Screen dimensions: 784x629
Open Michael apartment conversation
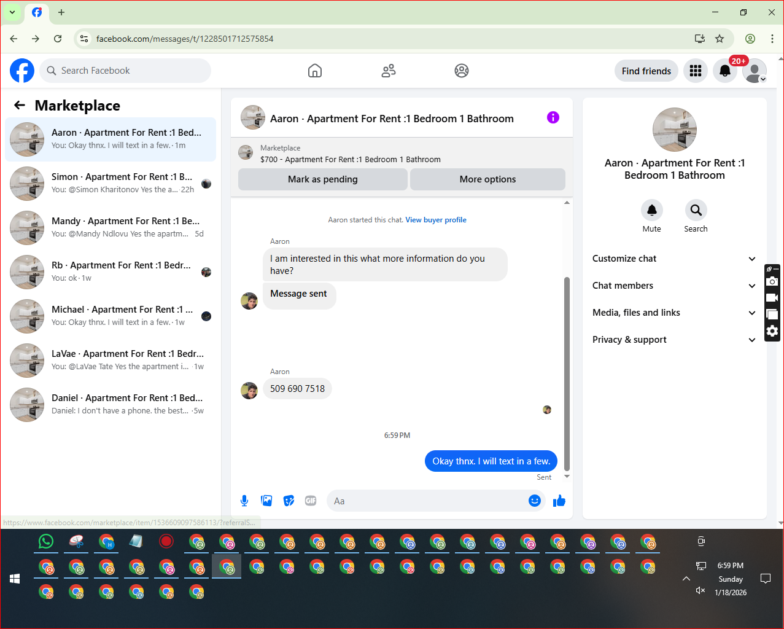point(111,316)
